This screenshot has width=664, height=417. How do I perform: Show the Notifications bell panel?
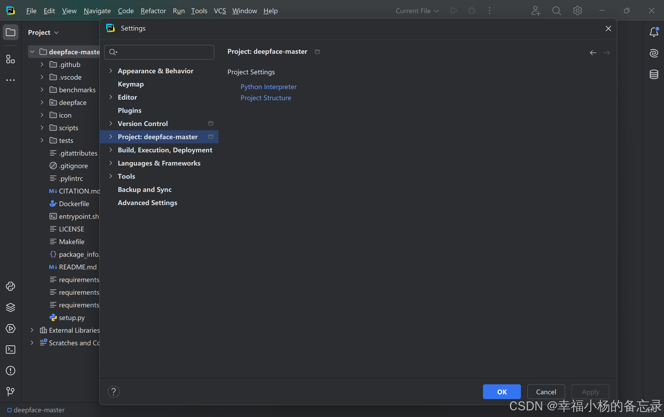point(654,32)
